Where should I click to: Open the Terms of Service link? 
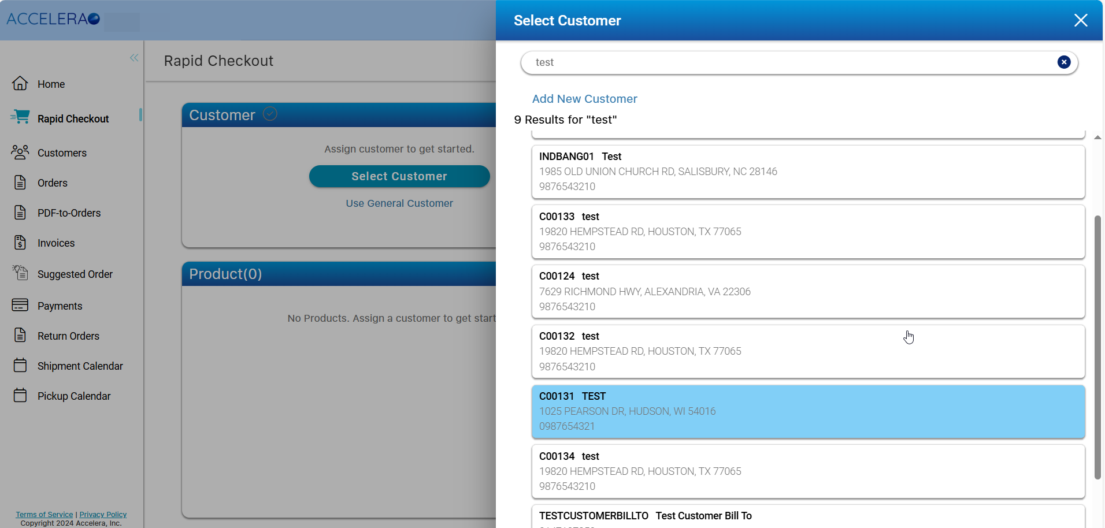[45, 514]
